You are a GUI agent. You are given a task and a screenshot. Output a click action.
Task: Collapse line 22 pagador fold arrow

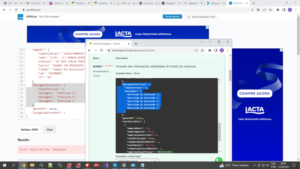coord(24,50)
